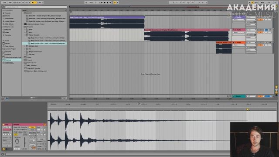
Task: Open Key Map mode with KEY
Action: tap(256, 3)
